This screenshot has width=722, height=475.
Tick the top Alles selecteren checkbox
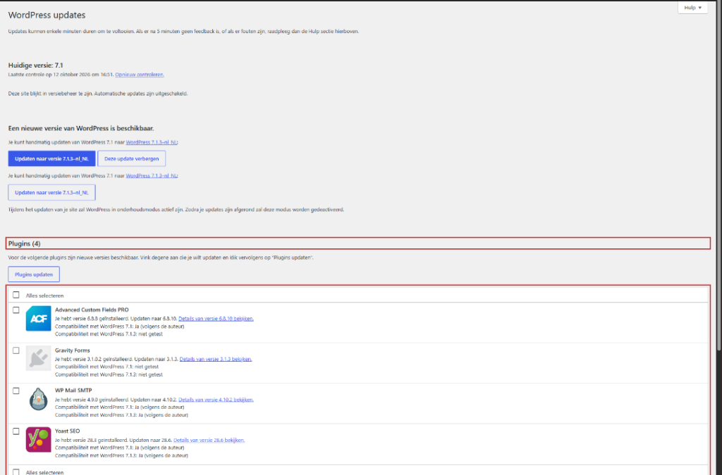pyautogui.click(x=16, y=295)
